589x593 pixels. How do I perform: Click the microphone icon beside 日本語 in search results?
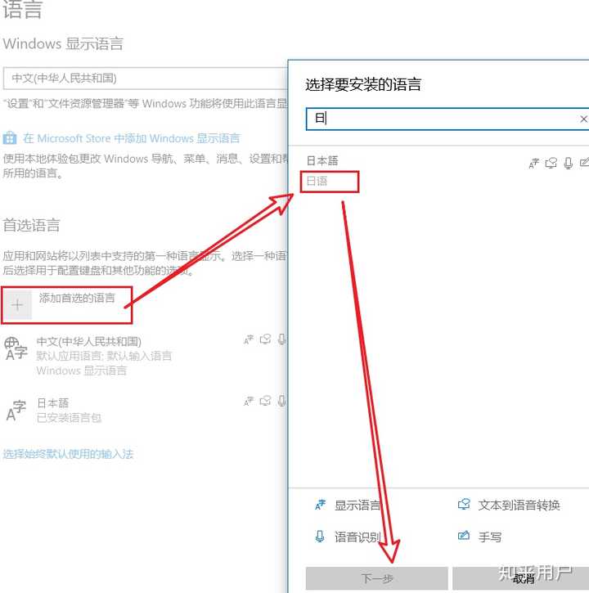tap(569, 163)
